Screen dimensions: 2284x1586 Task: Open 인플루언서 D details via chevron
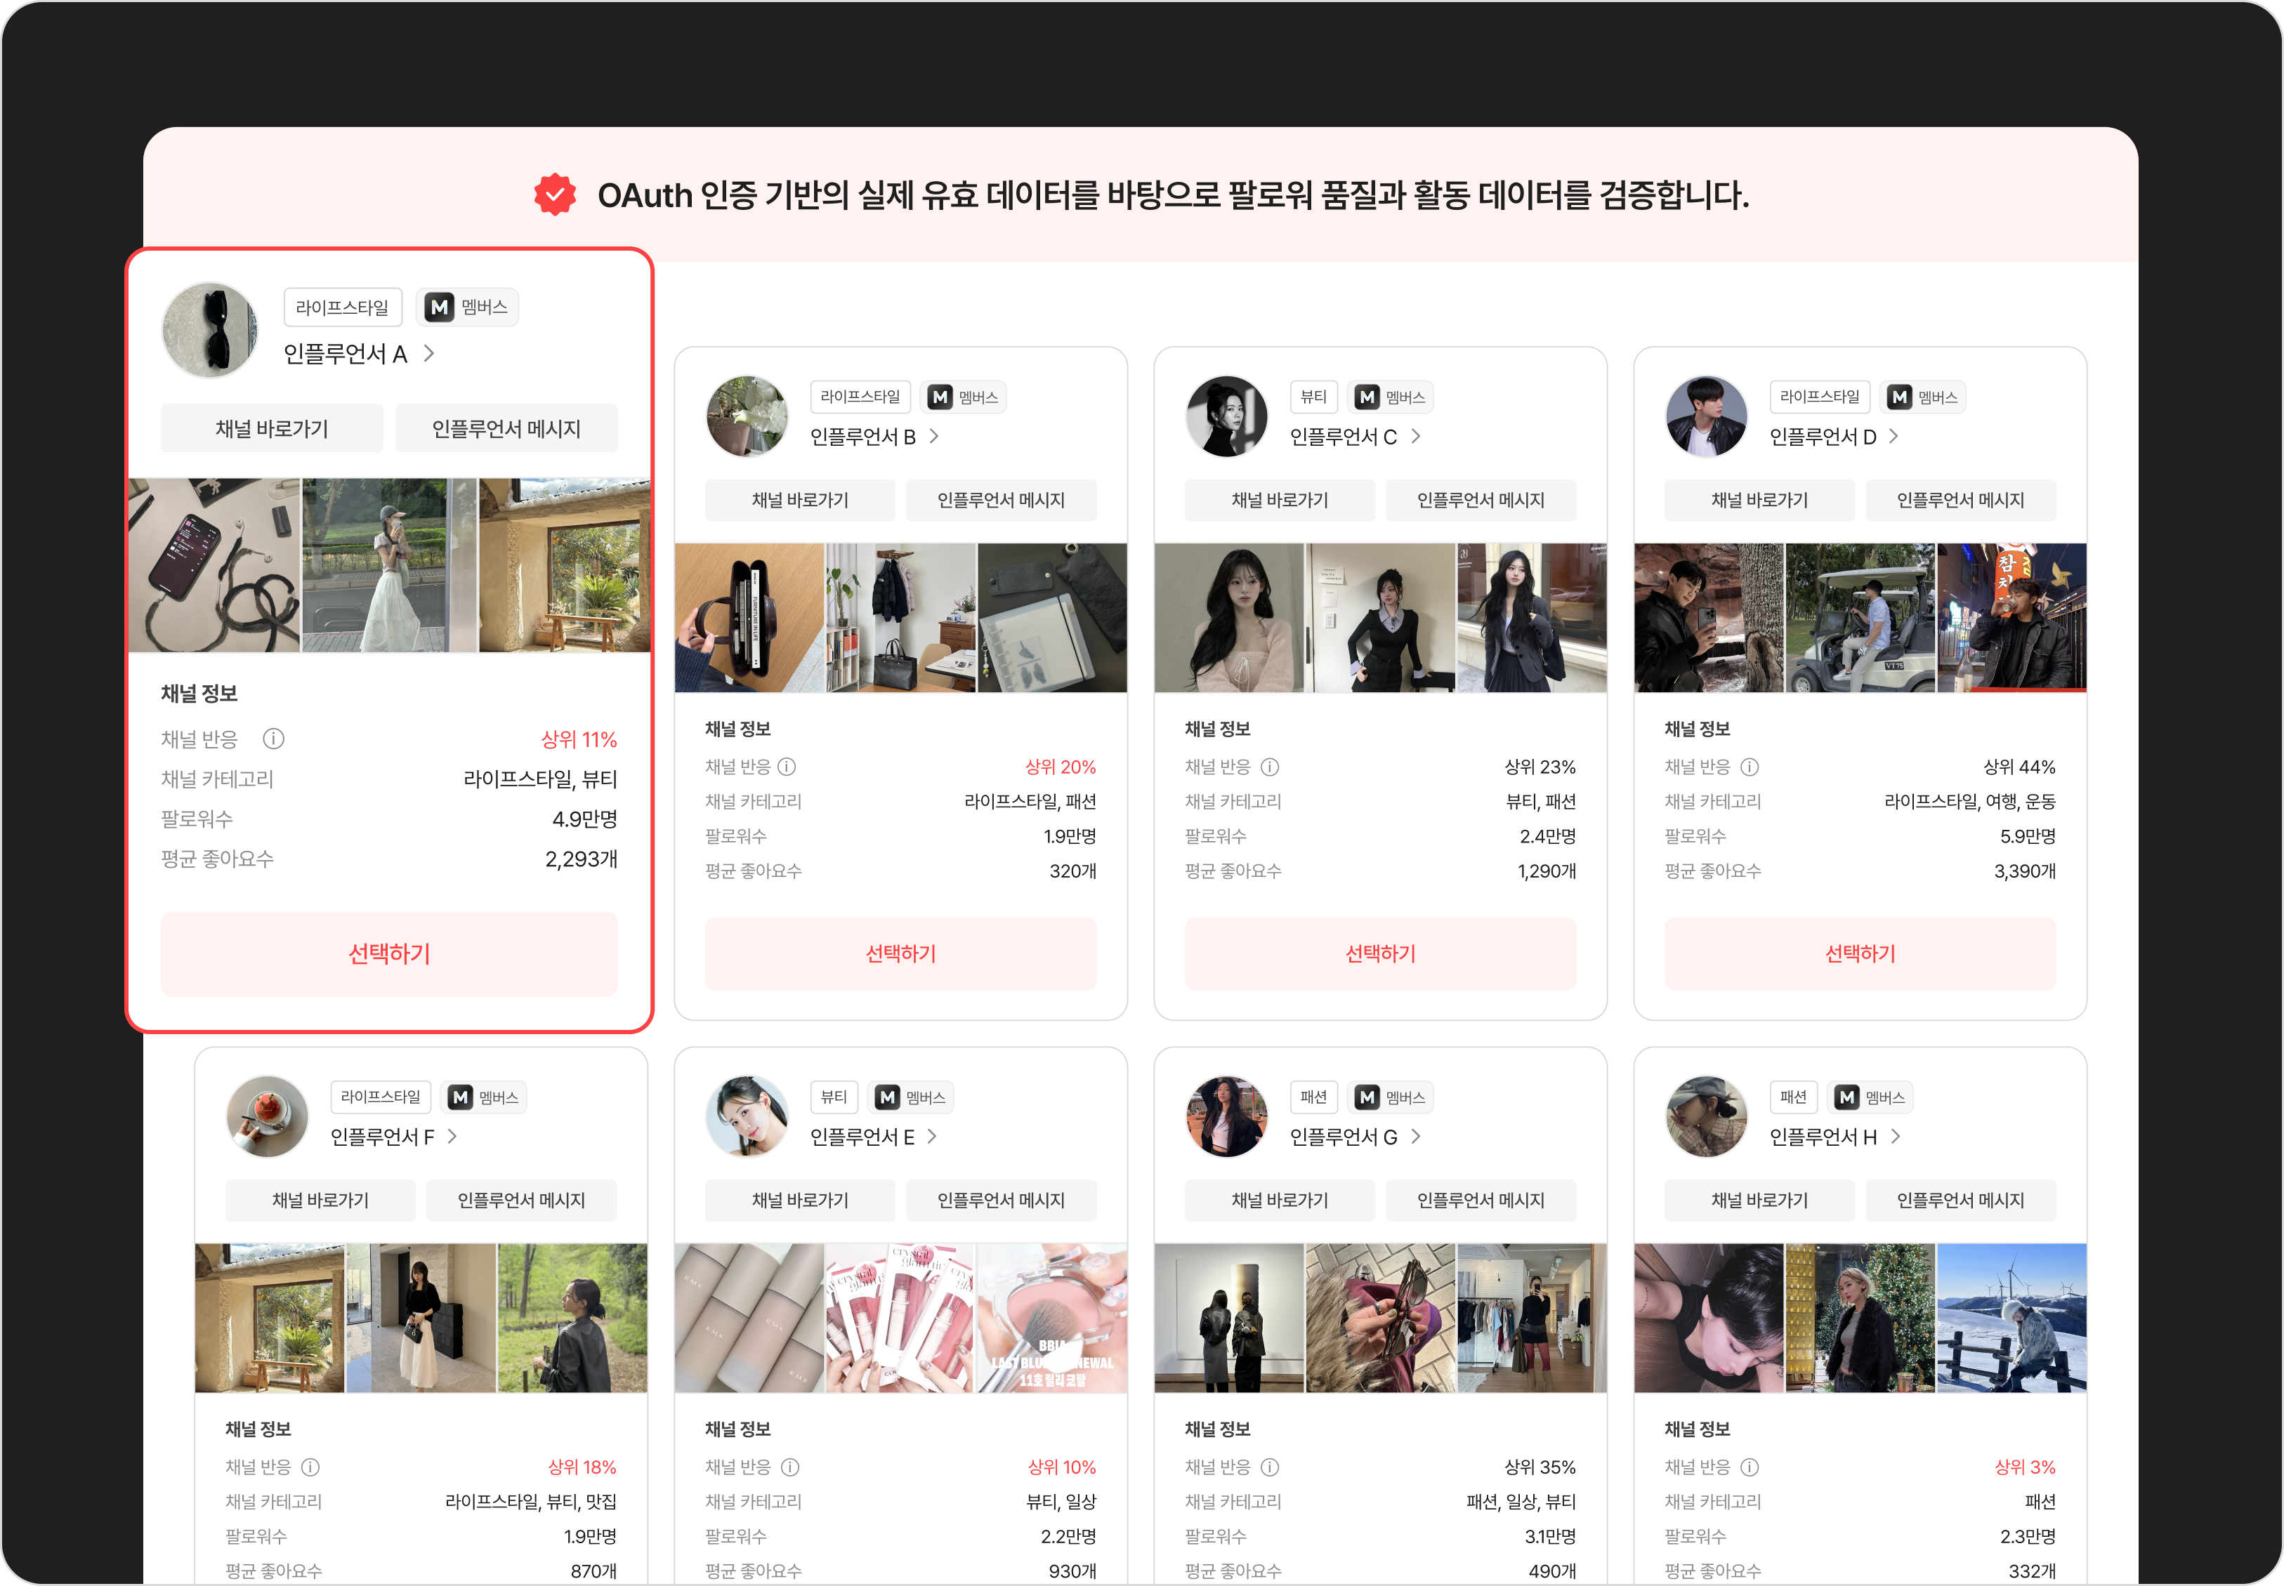tap(1894, 436)
